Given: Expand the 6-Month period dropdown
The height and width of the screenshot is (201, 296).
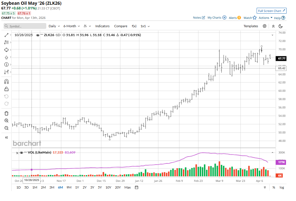Looking at the screenshot, I should (x=72, y=26).
